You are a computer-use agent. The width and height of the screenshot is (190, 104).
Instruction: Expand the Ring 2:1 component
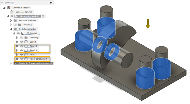pos(17,50)
